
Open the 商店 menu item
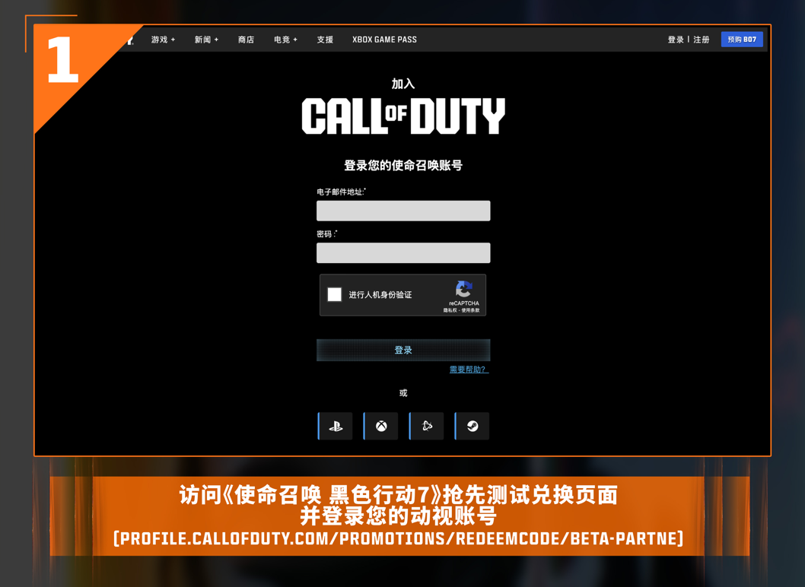pos(246,40)
